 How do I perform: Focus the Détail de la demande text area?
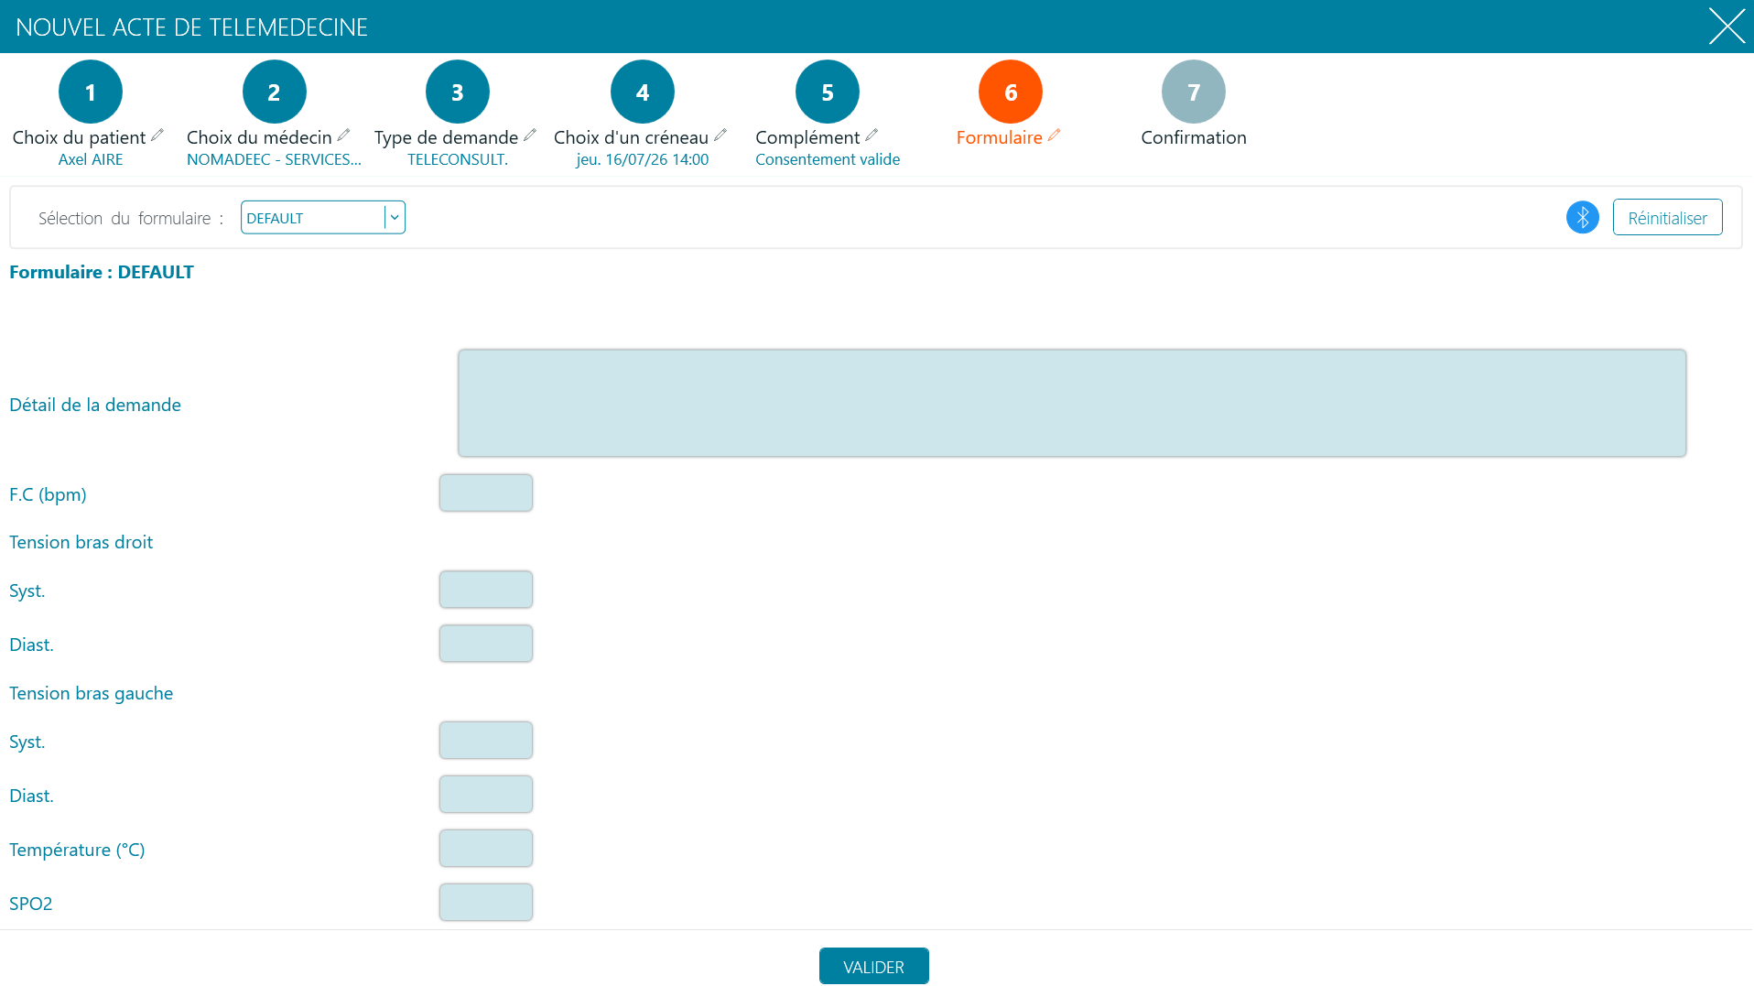coord(1072,403)
